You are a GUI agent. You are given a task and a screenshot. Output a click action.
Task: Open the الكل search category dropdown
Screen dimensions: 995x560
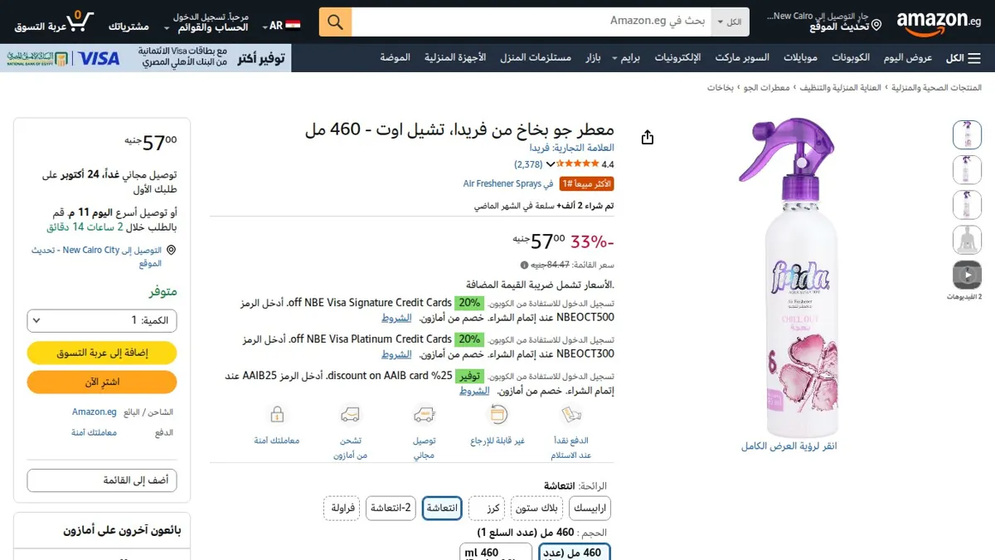click(x=730, y=22)
